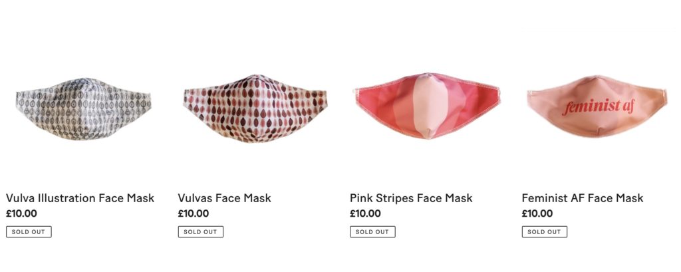Click the £10.00 price of Vulva Illustration mask
681x272 pixels.
click(x=21, y=213)
